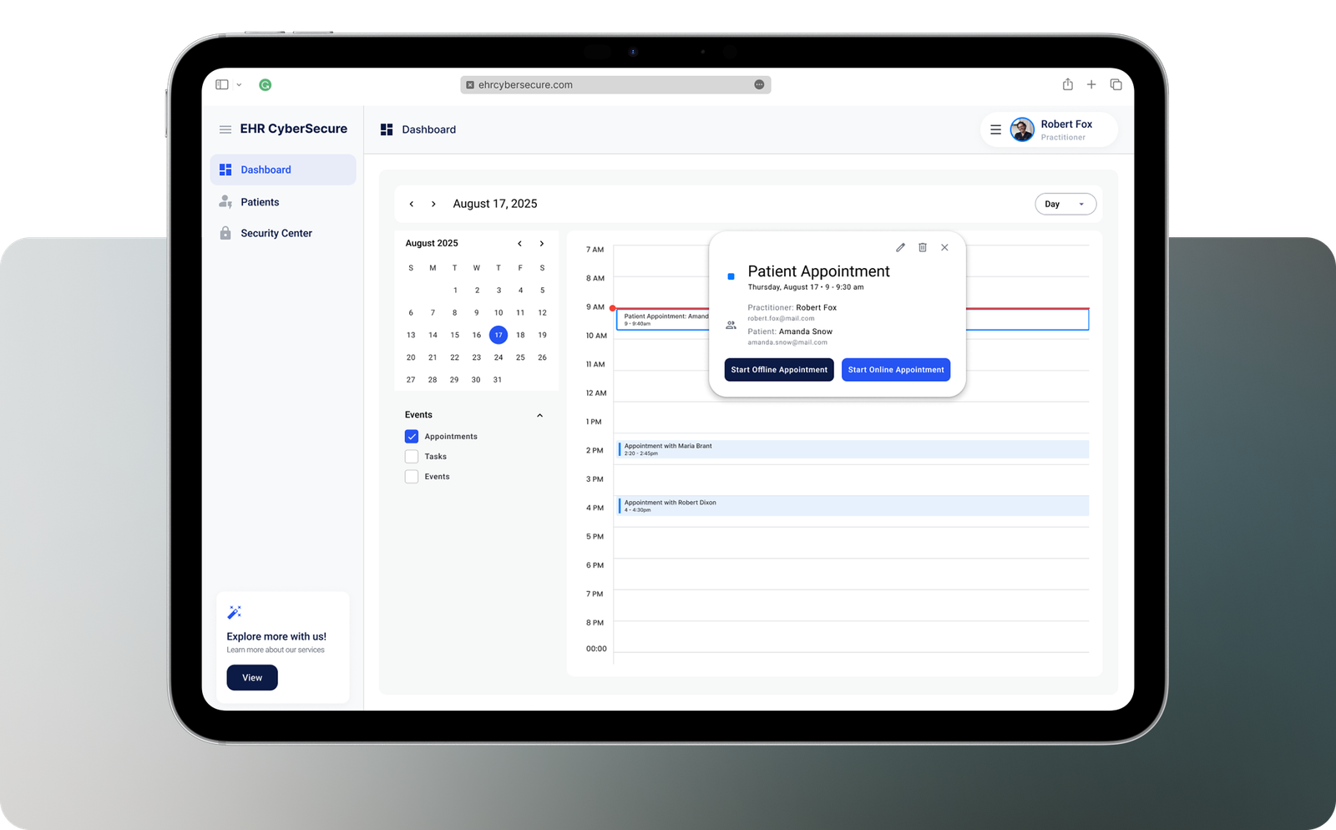Click the browser sidebar toggle icon
This screenshot has width=1336, height=830.
click(x=222, y=84)
